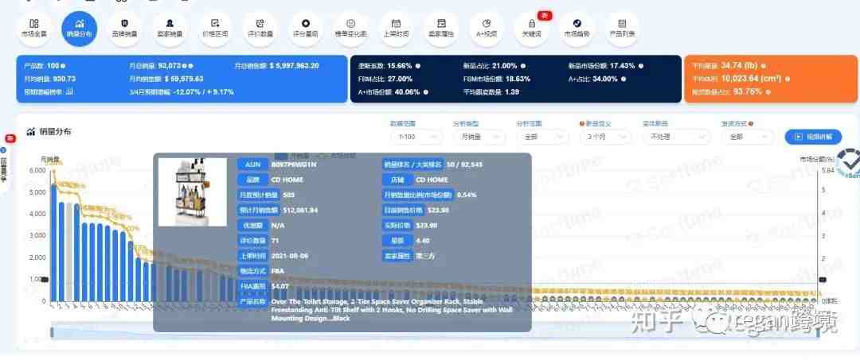Click the 店铺 CD HOME value
The image size is (860, 360).
[432, 180]
